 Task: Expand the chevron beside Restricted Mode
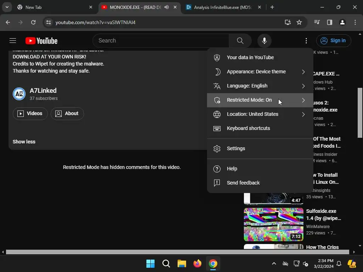[303, 100]
